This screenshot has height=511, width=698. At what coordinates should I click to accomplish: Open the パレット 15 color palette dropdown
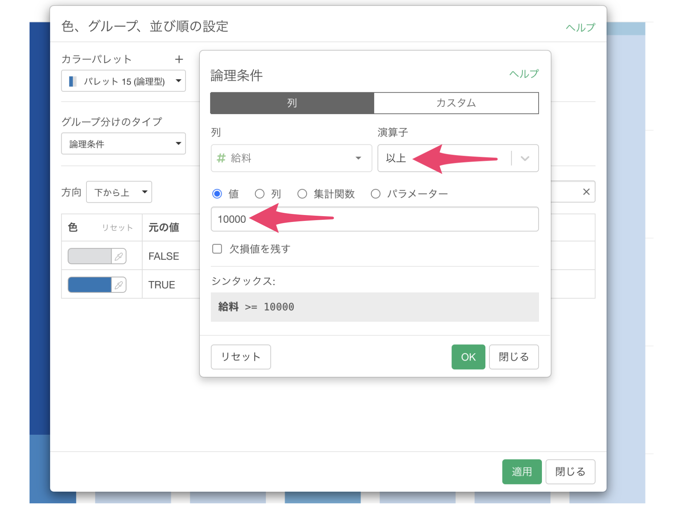(123, 81)
